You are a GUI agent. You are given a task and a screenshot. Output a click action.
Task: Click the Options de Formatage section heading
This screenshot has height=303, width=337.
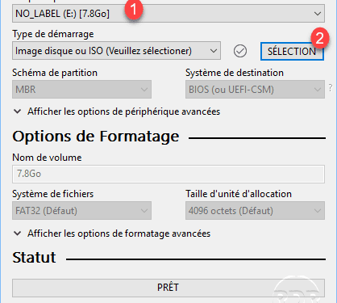[96, 137]
